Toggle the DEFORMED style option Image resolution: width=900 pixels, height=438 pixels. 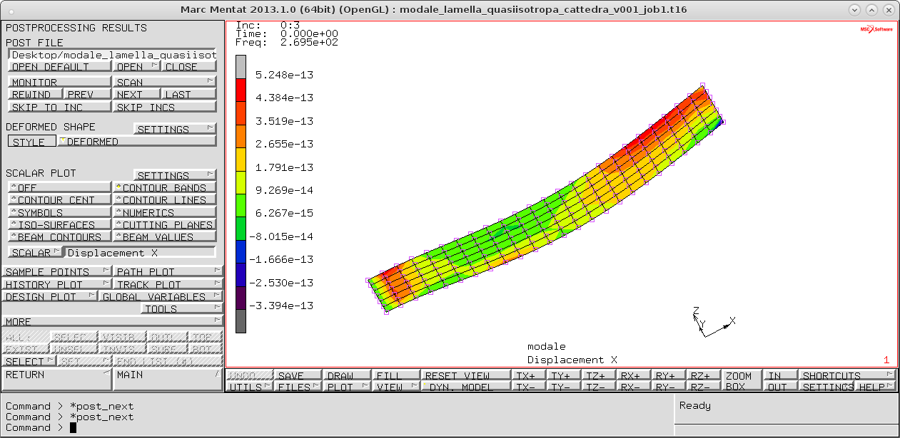coord(137,141)
